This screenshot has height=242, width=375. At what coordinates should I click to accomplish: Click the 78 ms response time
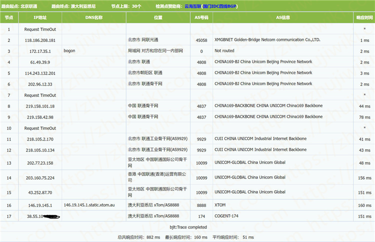click(x=364, y=117)
